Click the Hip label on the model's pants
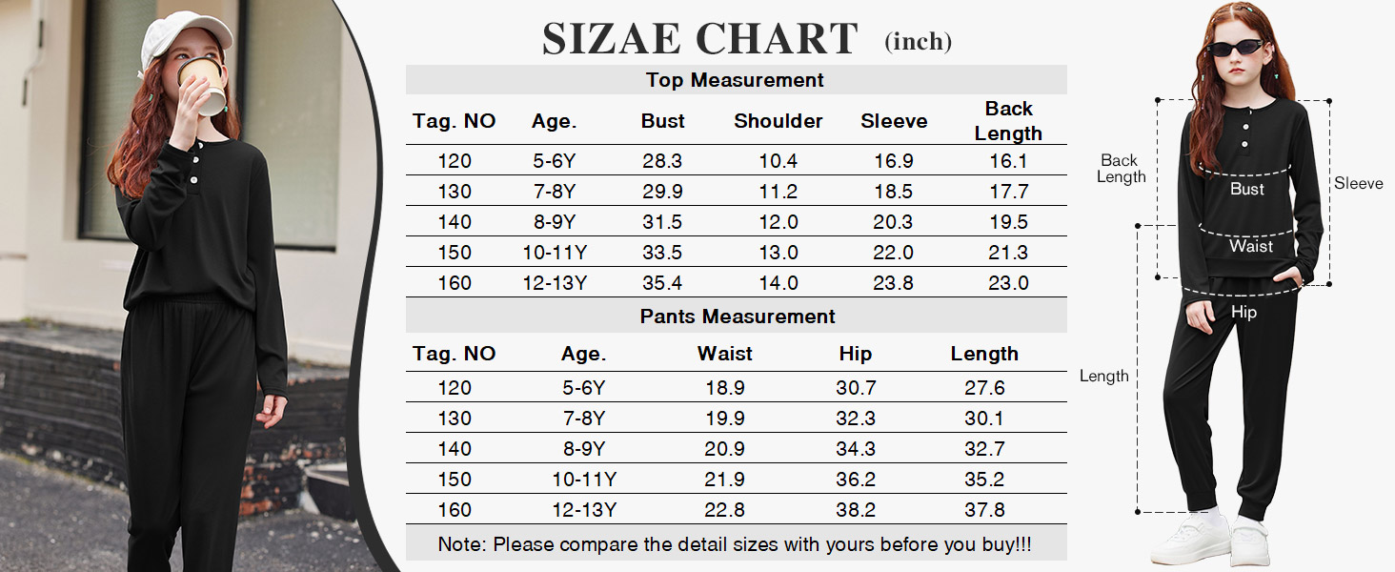The width and height of the screenshot is (1395, 572). pyautogui.click(x=1243, y=312)
